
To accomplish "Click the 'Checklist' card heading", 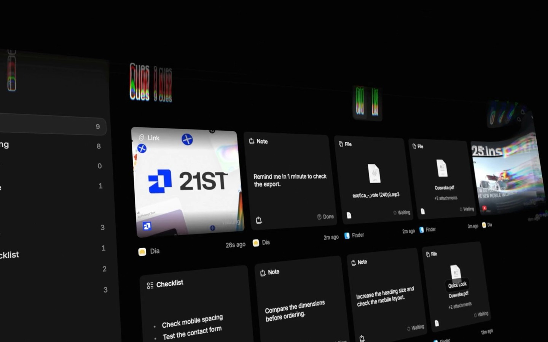I will point(170,283).
